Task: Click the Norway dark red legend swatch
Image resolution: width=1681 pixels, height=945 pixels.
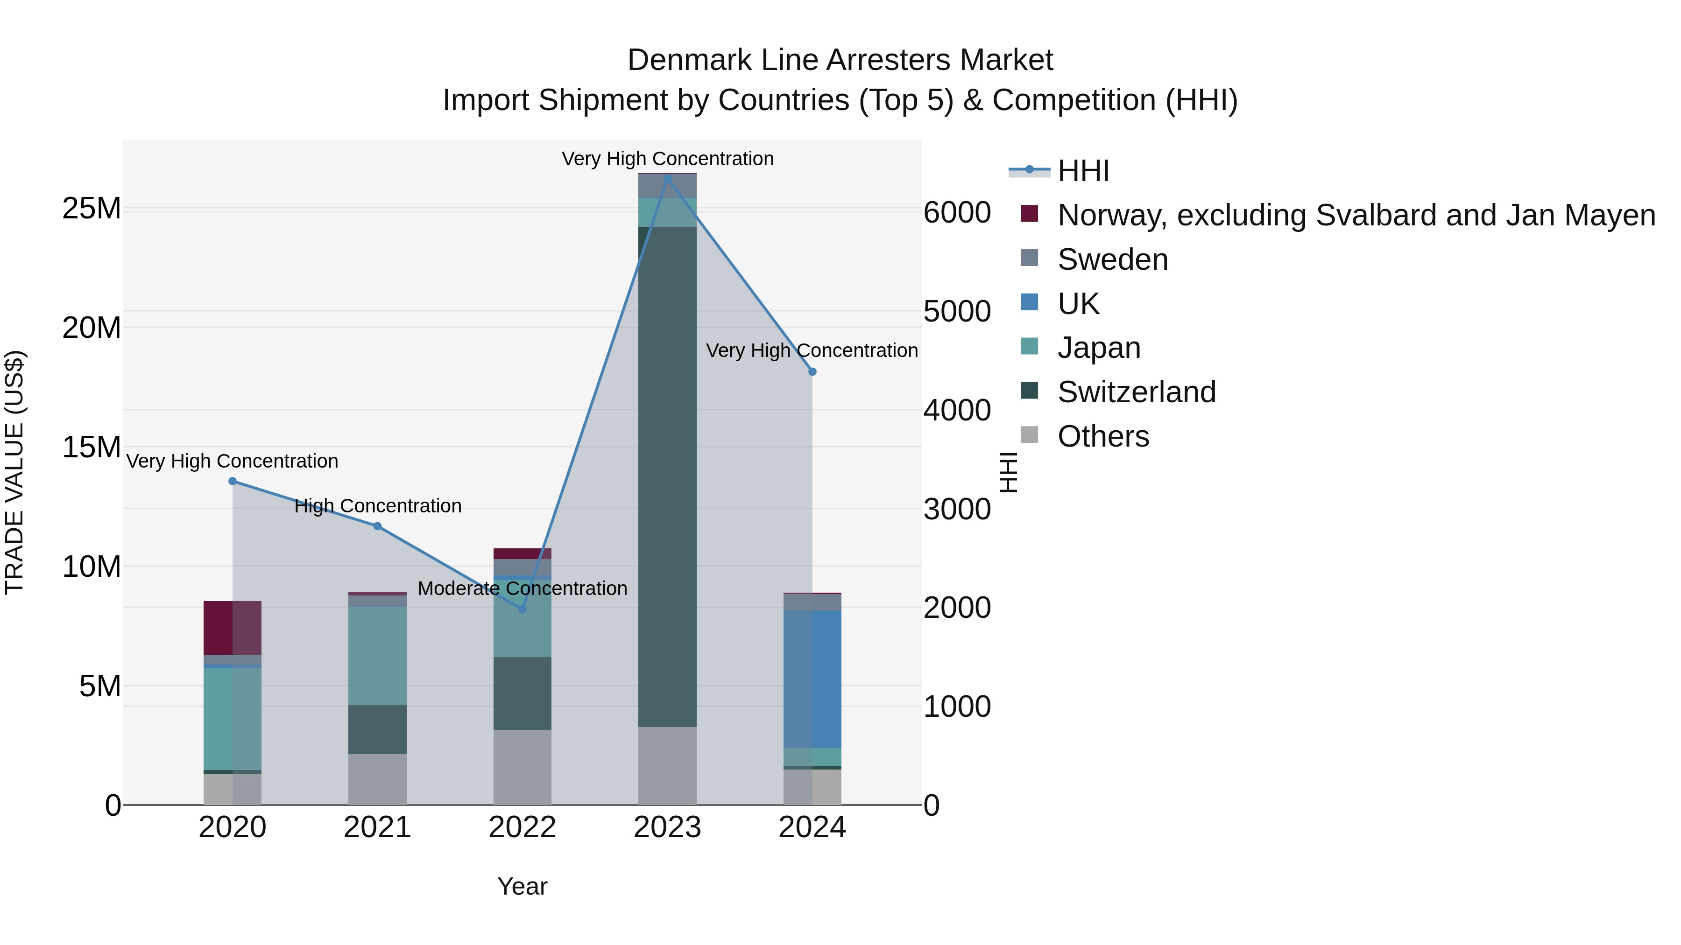Action: pos(1029,213)
